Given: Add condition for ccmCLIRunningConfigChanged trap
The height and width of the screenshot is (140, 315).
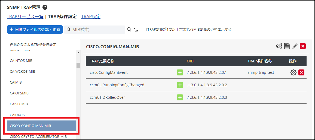Looking at the screenshot, I should [180, 85].
